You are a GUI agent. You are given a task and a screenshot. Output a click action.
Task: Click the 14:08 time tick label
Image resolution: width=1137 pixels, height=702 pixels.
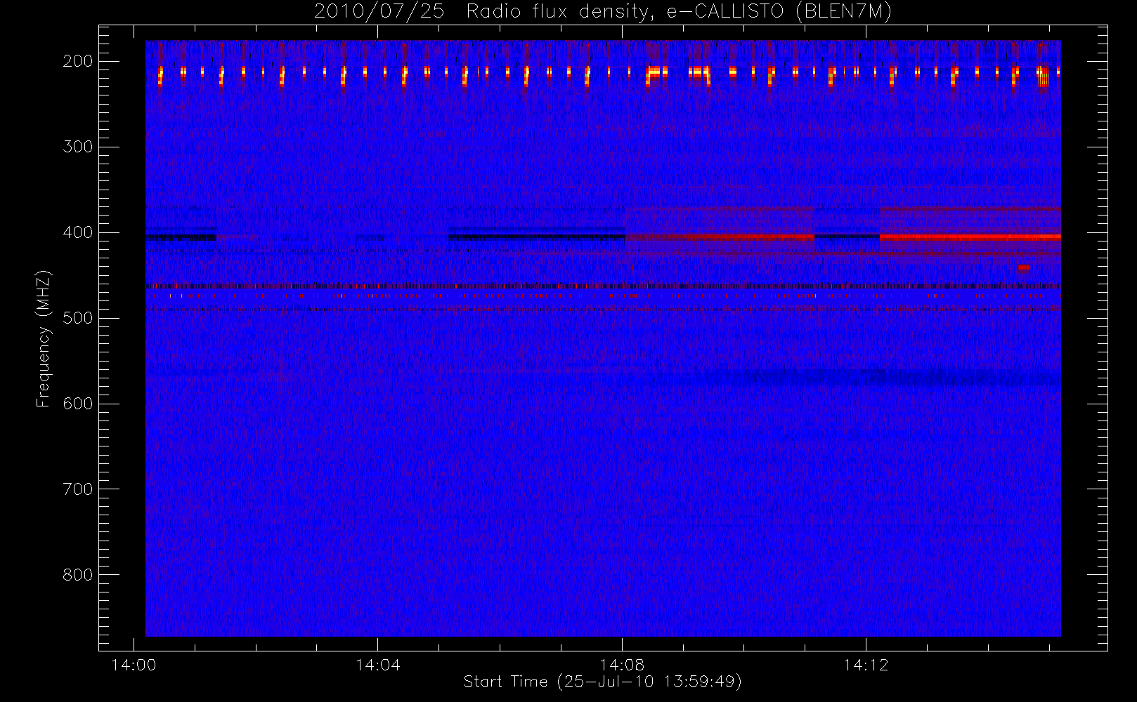click(x=622, y=664)
